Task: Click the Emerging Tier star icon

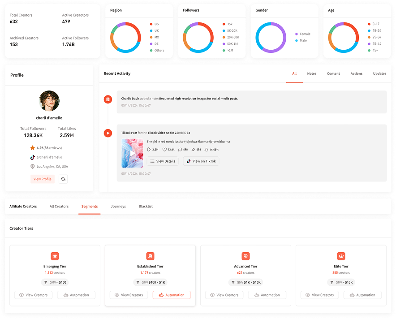Action: (55, 256)
